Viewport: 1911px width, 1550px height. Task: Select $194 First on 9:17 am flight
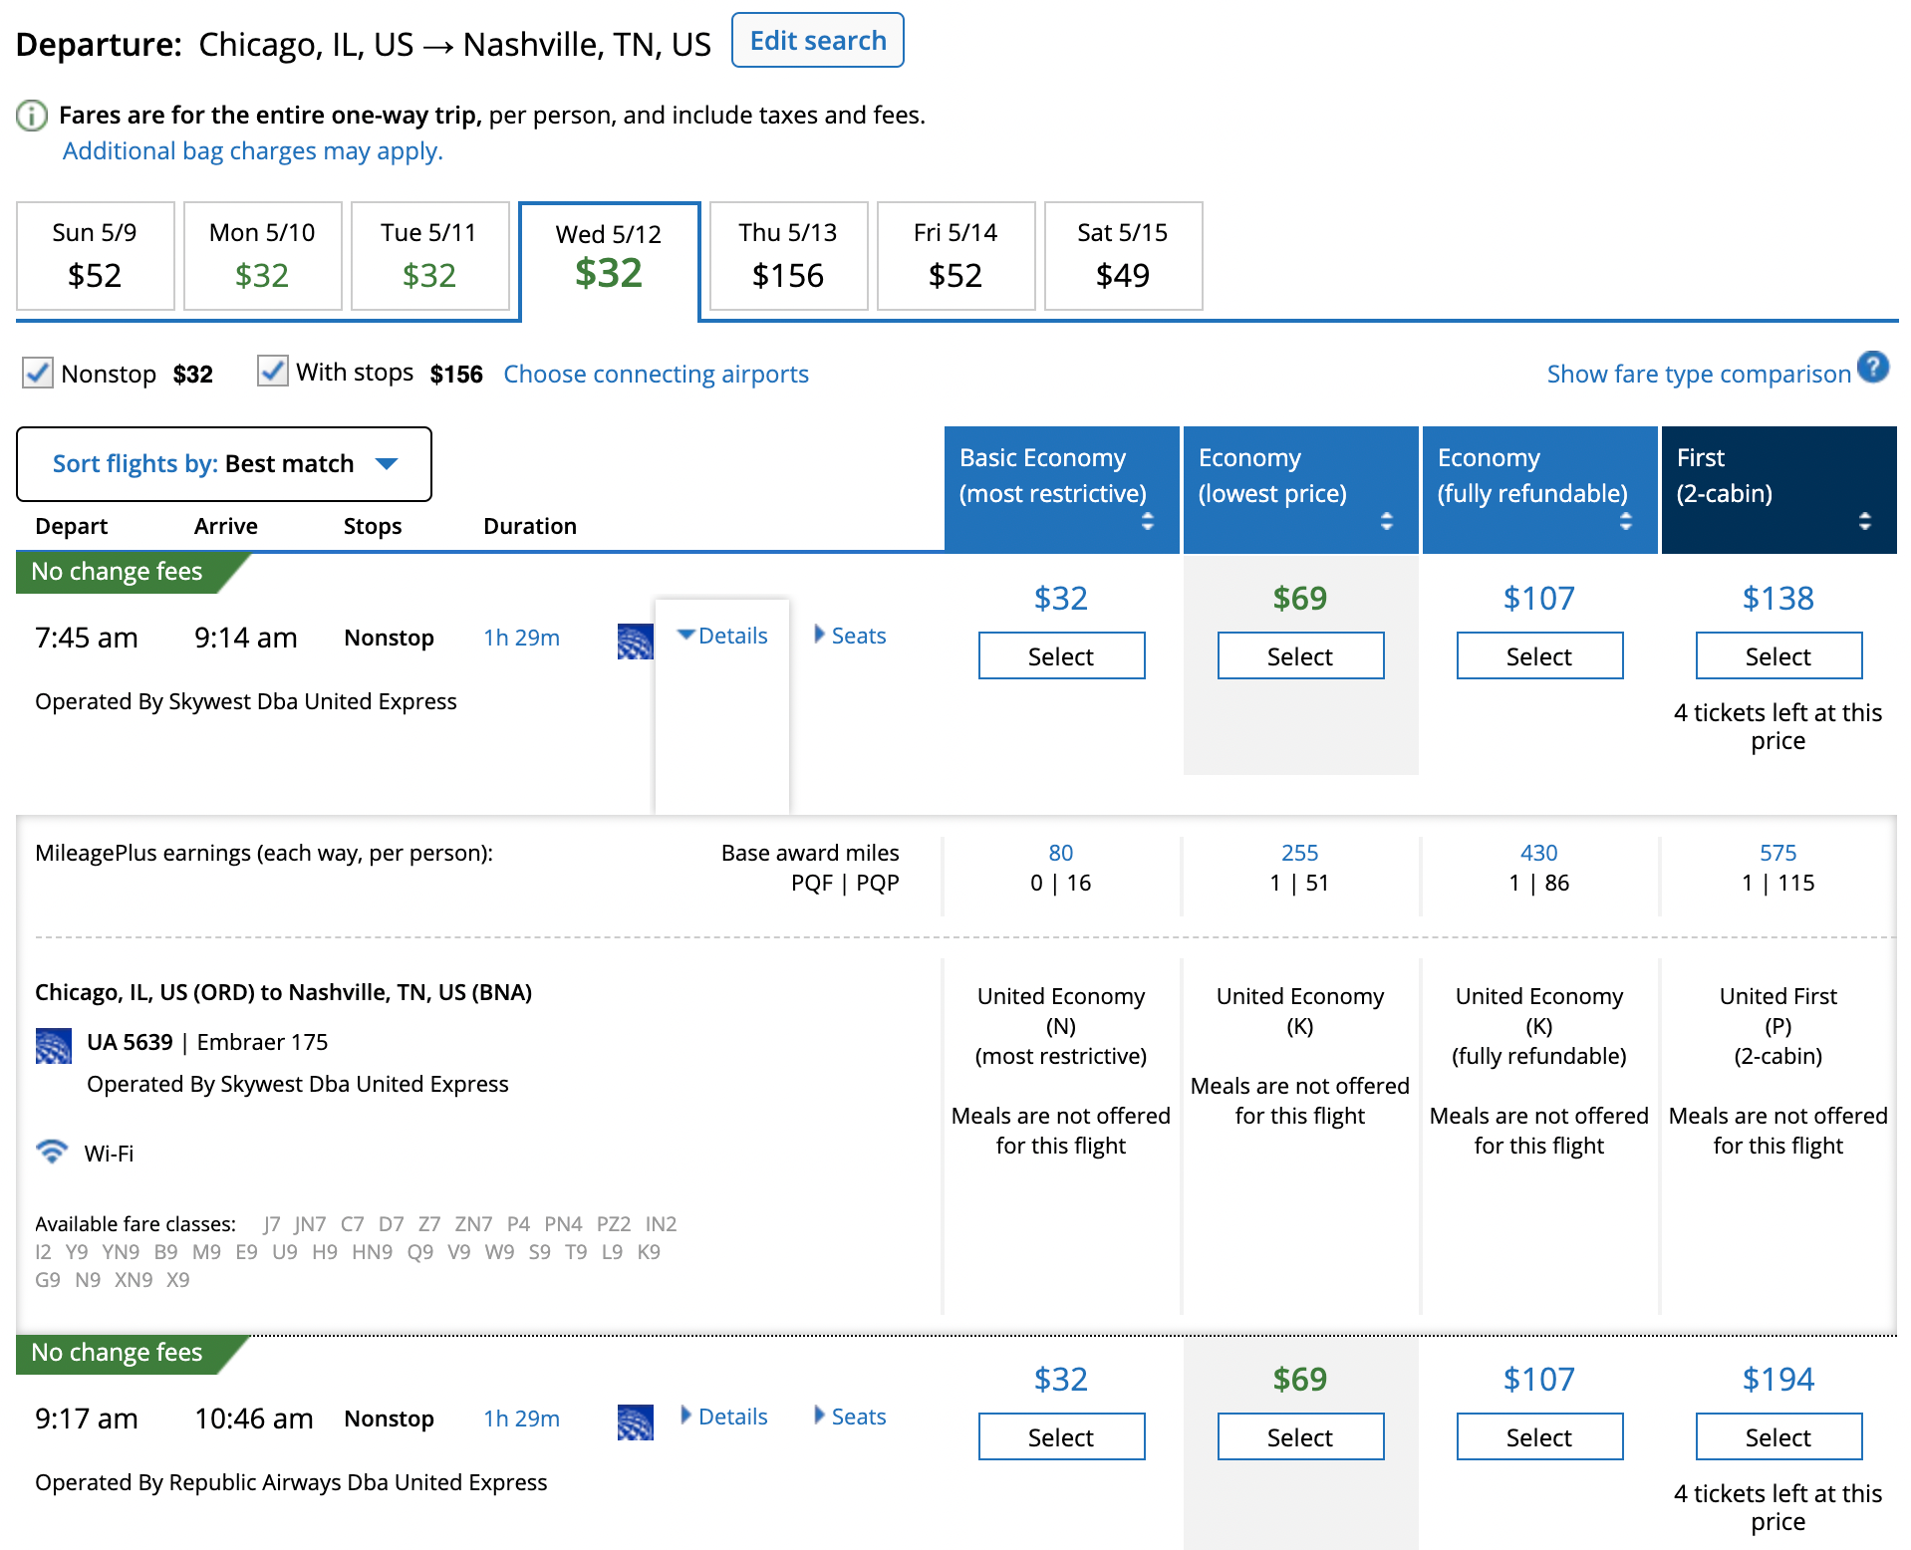(1778, 1437)
